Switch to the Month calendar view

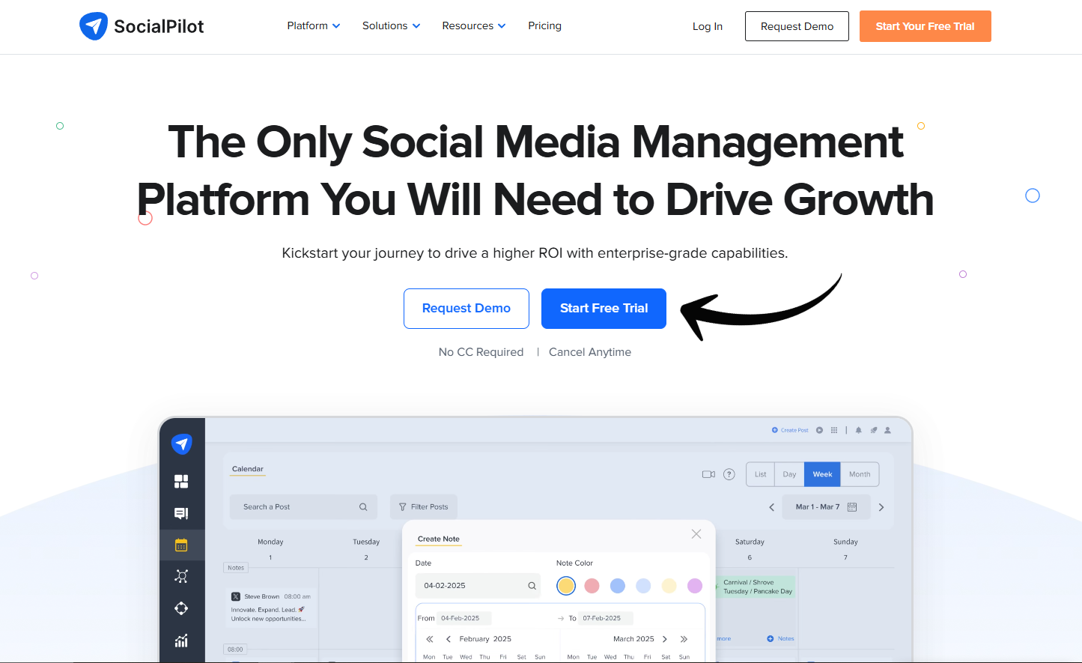point(859,474)
